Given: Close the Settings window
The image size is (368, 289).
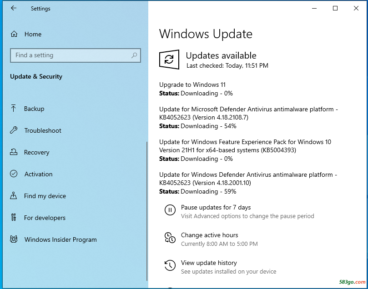Looking at the screenshot, I should 356,8.
